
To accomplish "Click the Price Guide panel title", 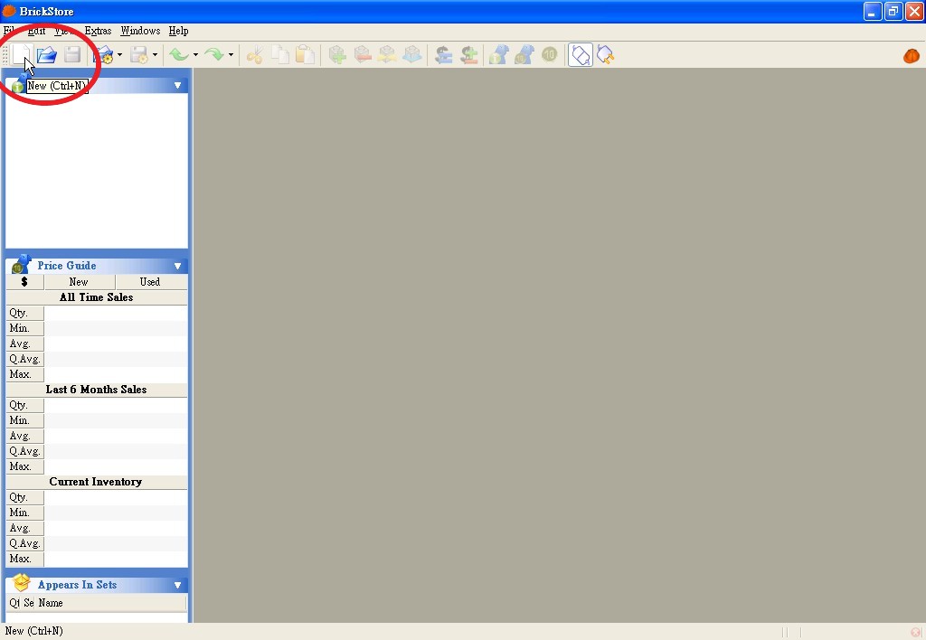I will pyautogui.click(x=67, y=266).
